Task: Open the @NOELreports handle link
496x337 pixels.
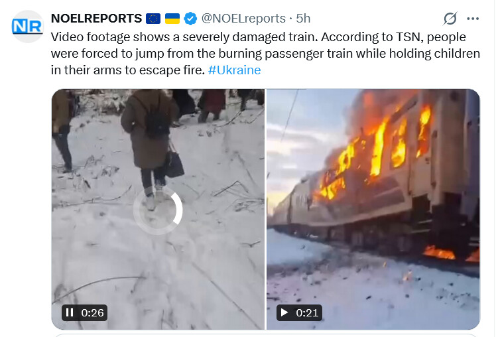Action: pyautogui.click(x=243, y=19)
